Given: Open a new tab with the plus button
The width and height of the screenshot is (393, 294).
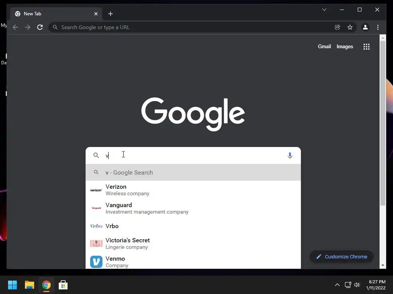Looking at the screenshot, I should click(110, 14).
